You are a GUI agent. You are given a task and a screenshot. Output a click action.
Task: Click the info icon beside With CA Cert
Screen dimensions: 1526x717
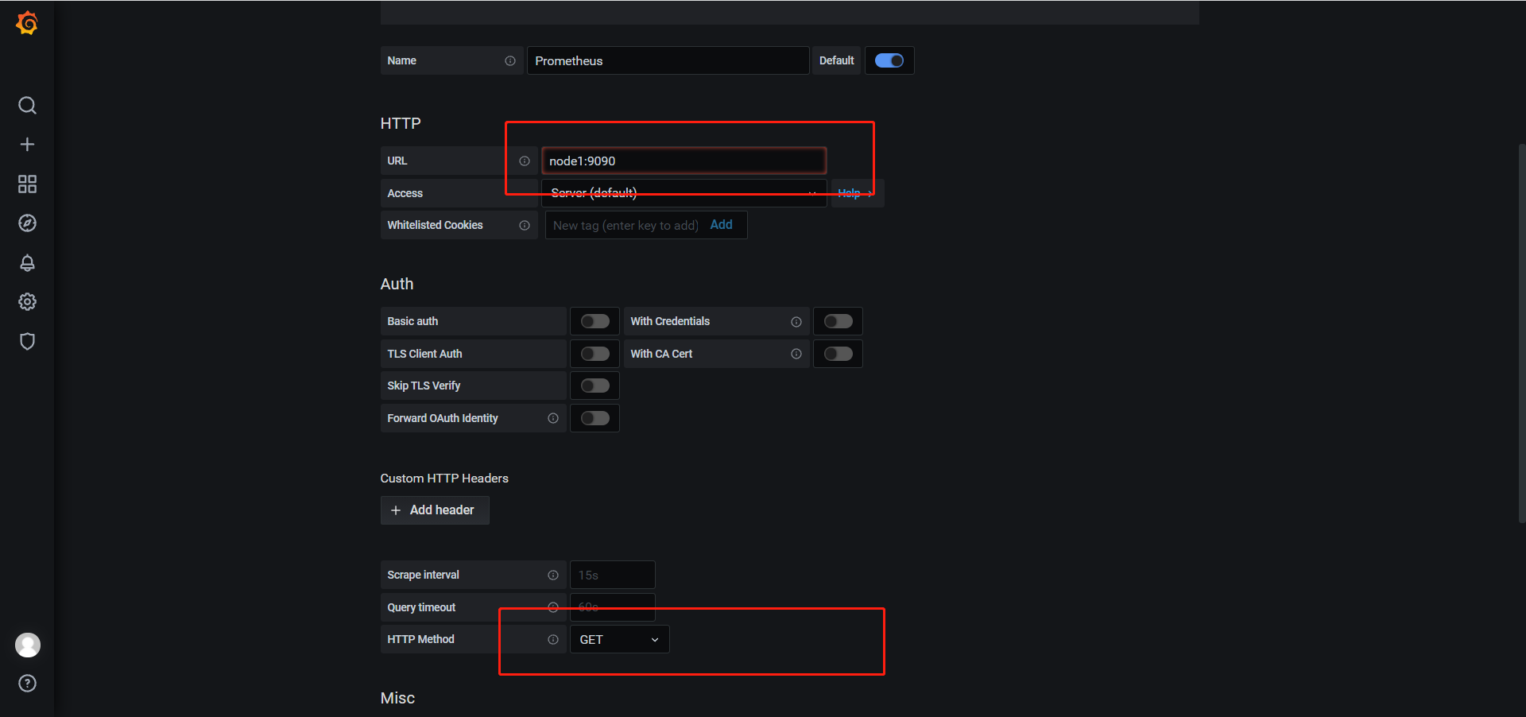(x=796, y=354)
